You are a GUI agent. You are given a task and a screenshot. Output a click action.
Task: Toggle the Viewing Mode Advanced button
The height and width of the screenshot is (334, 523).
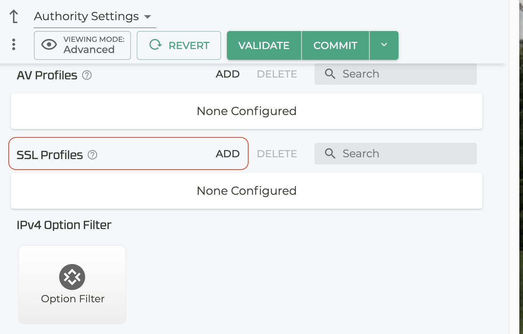coord(82,45)
